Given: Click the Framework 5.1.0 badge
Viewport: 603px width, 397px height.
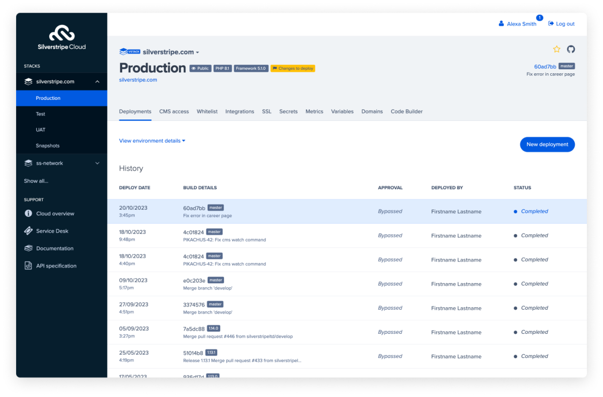Looking at the screenshot, I should [251, 68].
